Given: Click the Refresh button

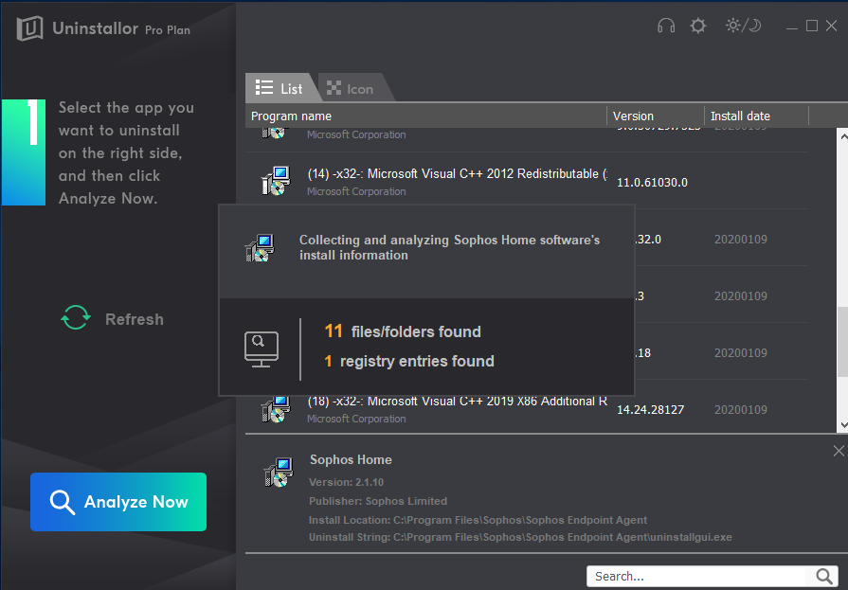Looking at the screenshot, I should tap(112, 318).
